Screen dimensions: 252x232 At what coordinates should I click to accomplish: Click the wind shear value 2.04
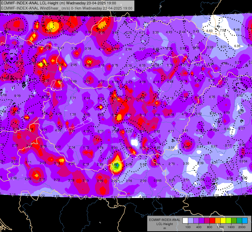point(72,147)
